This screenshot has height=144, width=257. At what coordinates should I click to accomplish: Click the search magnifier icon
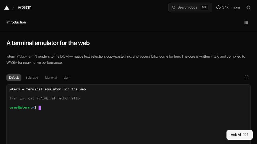pyautogui.click(x=174, y=7)
